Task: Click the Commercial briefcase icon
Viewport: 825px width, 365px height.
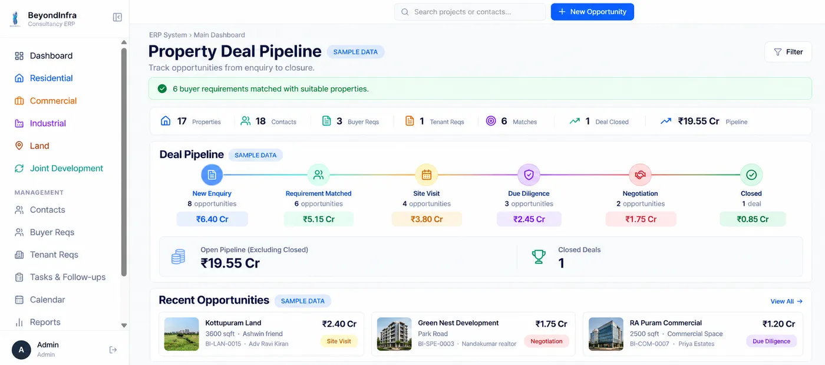Action: tap(19, 101)
